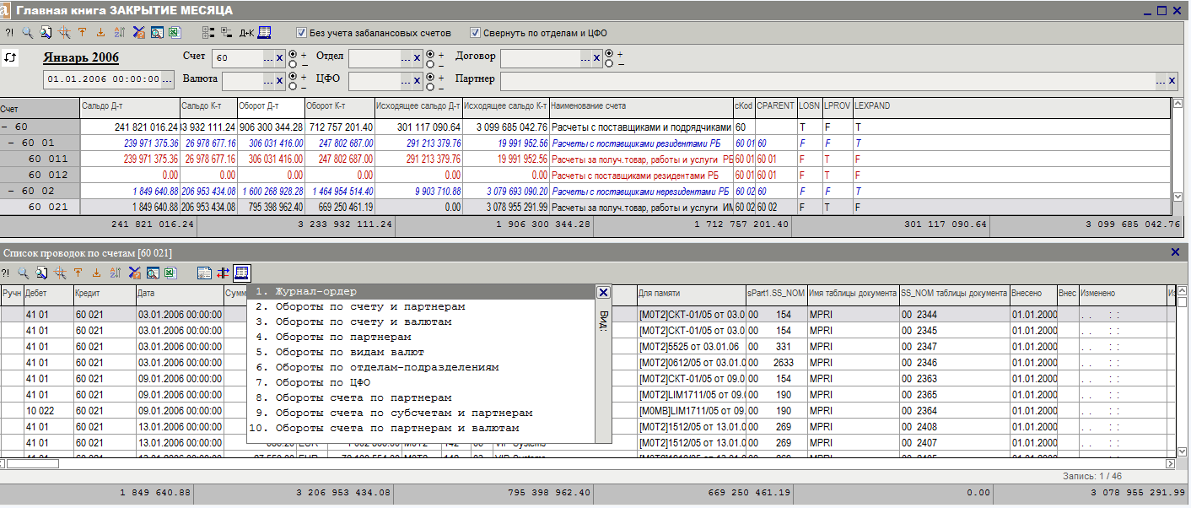This screenshot has height=508, width=1191.
Task: Click postings list horizontal scrollbar thumb
Action: tap(33, 463)
